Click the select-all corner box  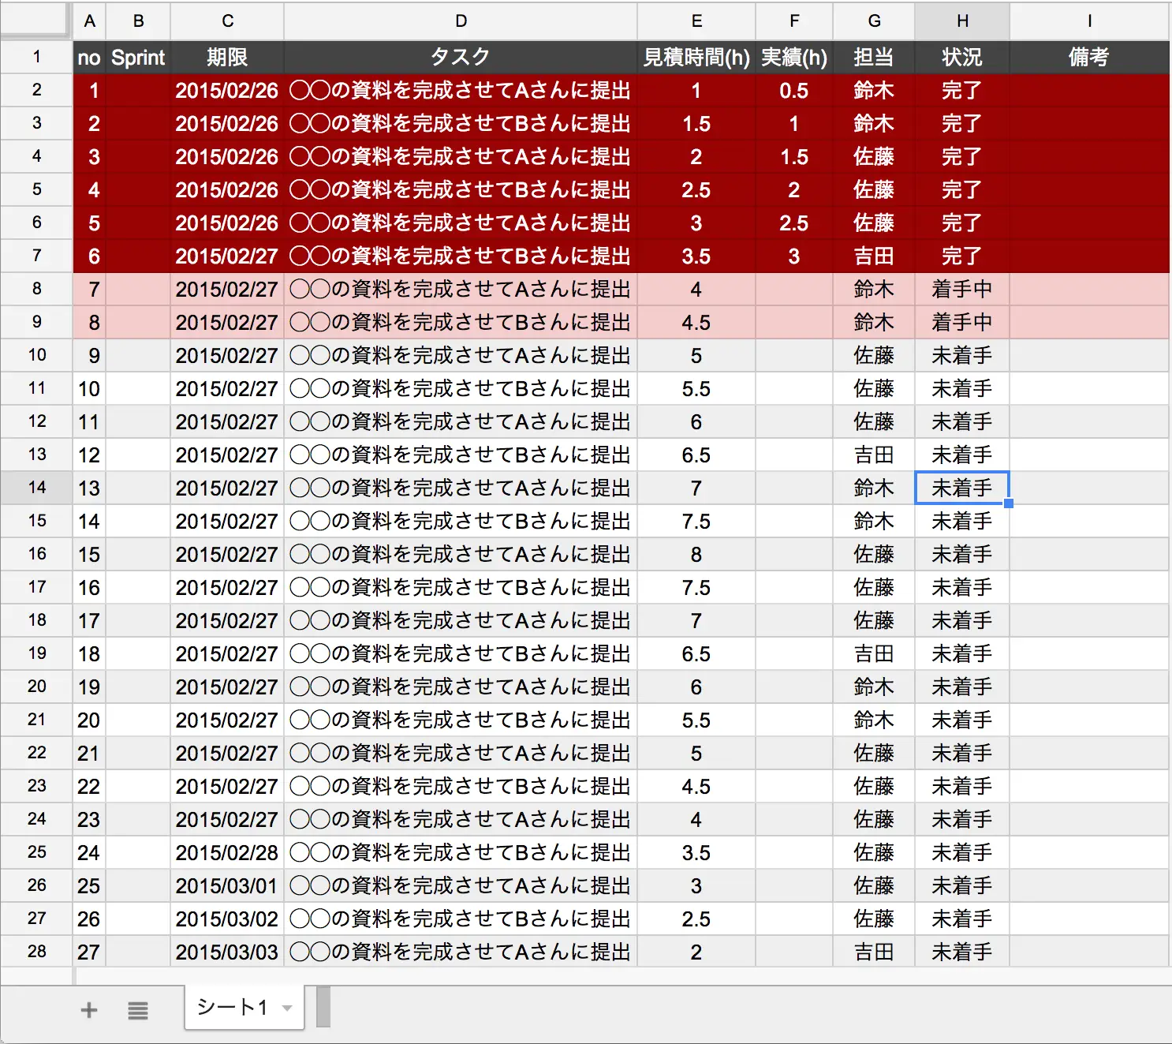click(35, 21)
